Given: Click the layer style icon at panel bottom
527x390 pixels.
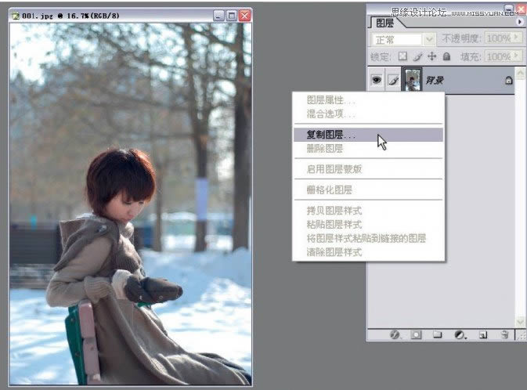Looking at the screenshot, I should pyautogui.click(x=395, y=334).
